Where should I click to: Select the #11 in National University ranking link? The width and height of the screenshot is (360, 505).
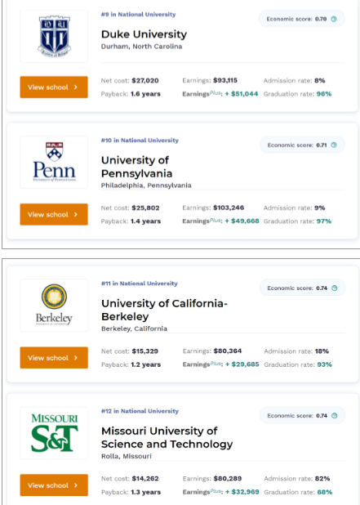(x=140, y=284)
